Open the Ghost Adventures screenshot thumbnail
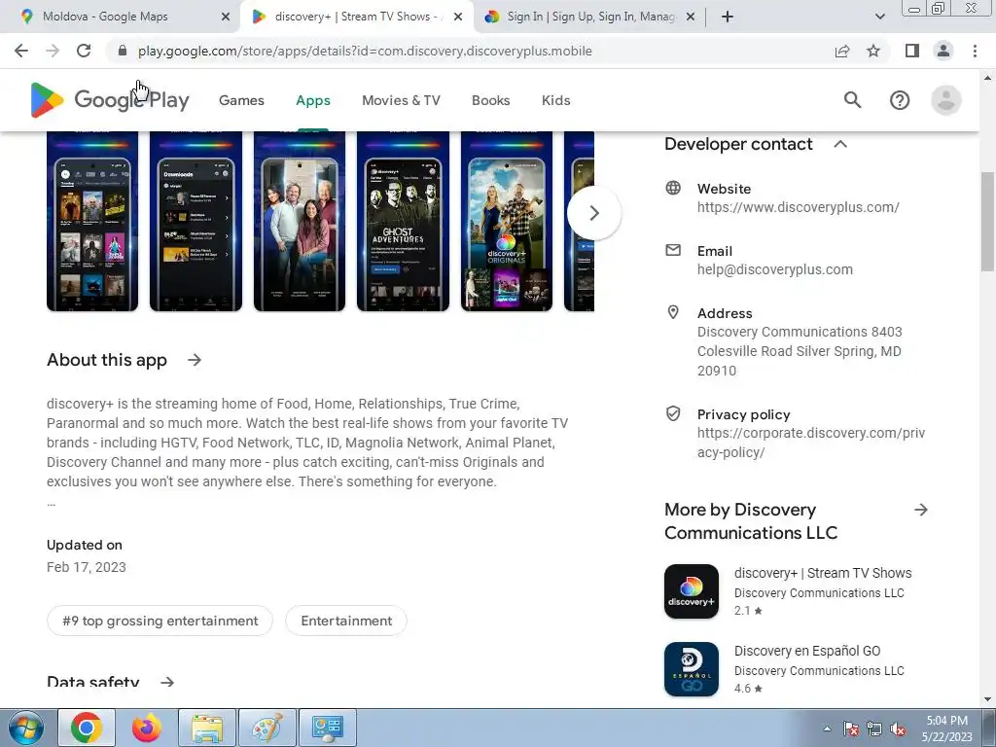Image resolution: width=996 pixels, height=747 pixels. (403, 221)
